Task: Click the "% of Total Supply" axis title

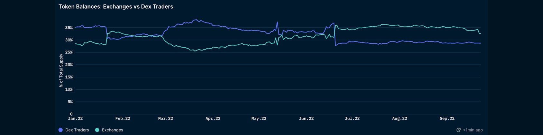Action: click(x=61, y=70)
